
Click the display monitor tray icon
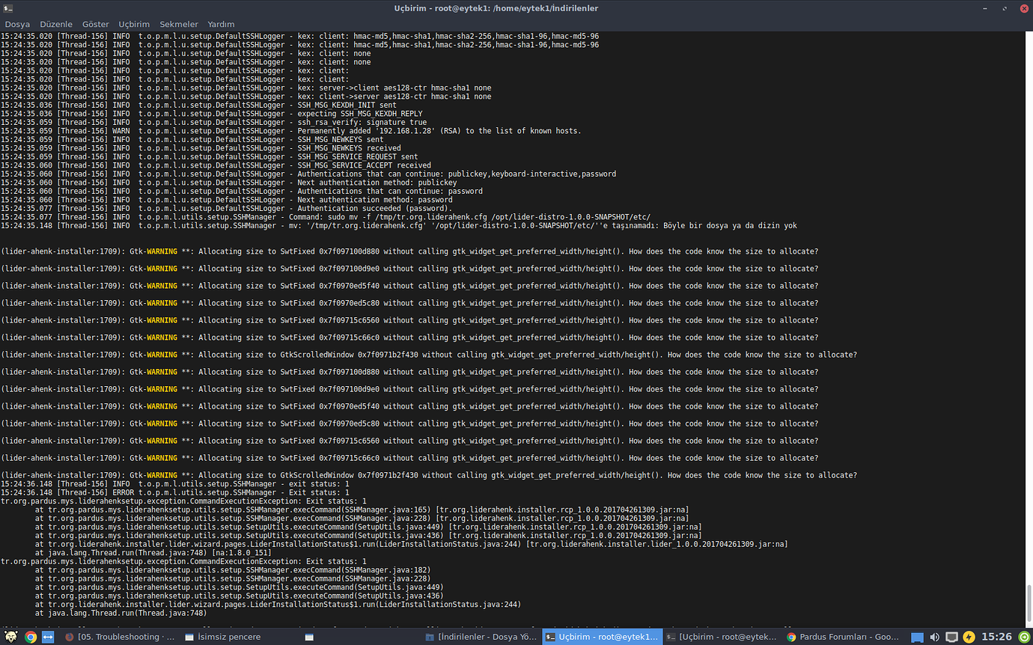[x=951, y=637]
